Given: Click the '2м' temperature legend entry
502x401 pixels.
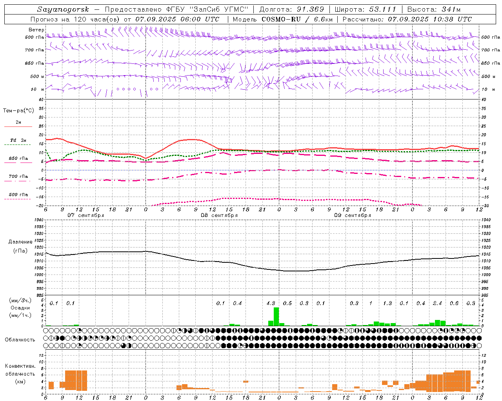Looking at the screenshot, I should [x=18, y=123].
